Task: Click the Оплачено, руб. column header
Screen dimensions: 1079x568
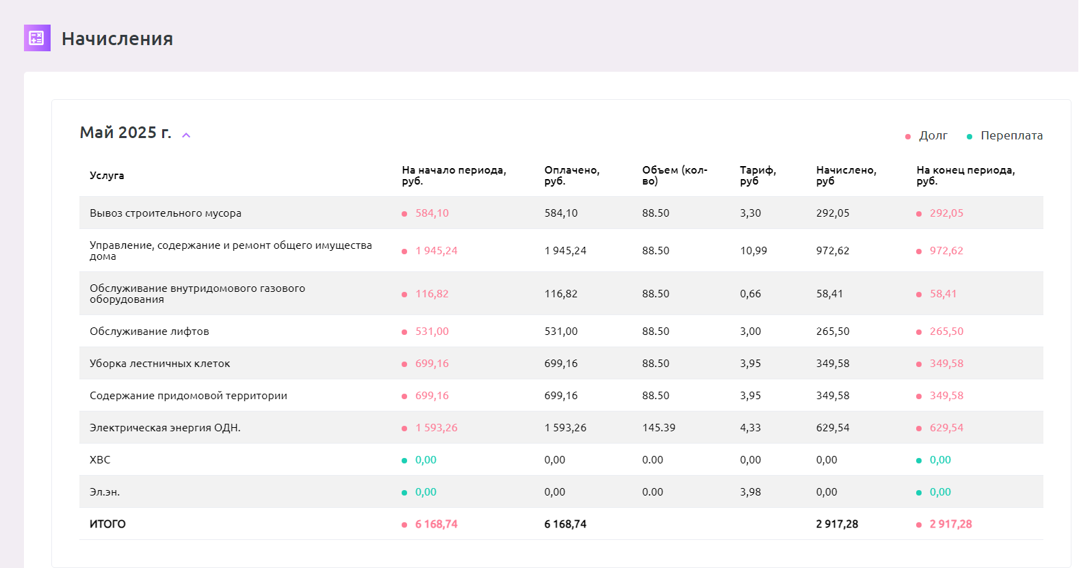Action: [571, 176]
